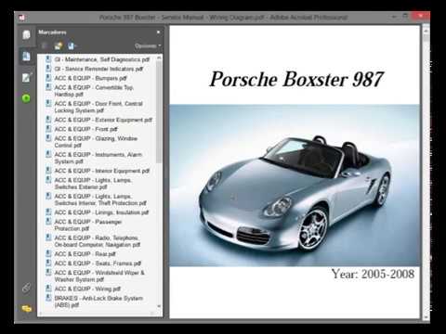Maximize the Acrobat window
Image resolution: width=446 pixels, height=334 pixels.
point(405,16)
